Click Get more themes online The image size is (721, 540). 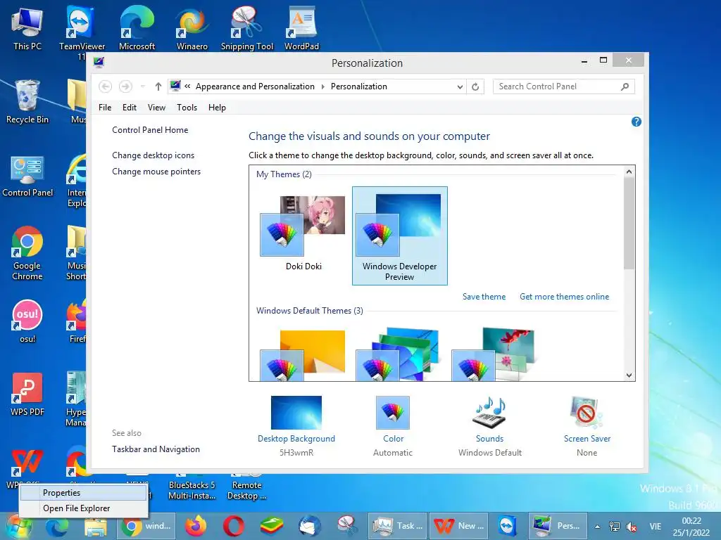click(564, 297)
